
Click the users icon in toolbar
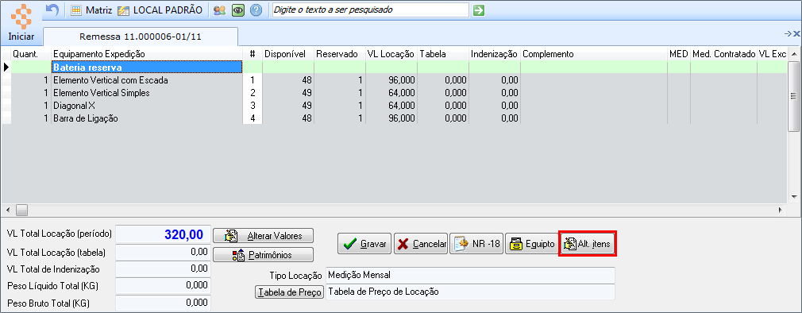(219, 10)
